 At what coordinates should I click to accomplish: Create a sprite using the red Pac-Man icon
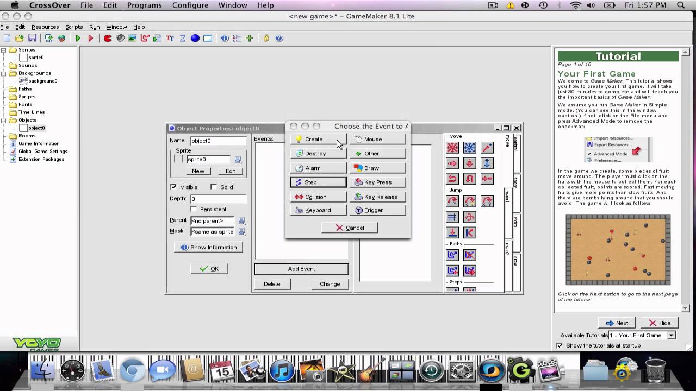click(108, 38)
